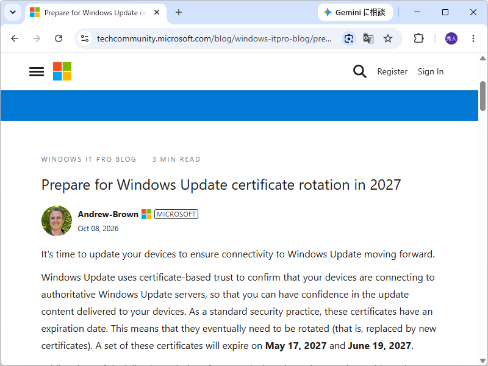Close the Prepare for Windows Update tab
488x366 pixels.
coord(157,12)
